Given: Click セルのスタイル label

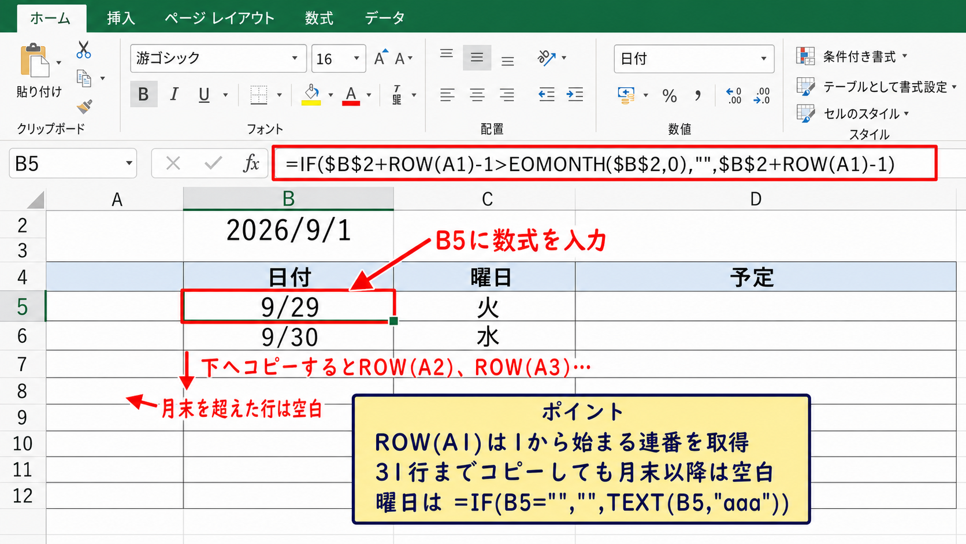Looking at the screenshot, I should tap(861, 113).
